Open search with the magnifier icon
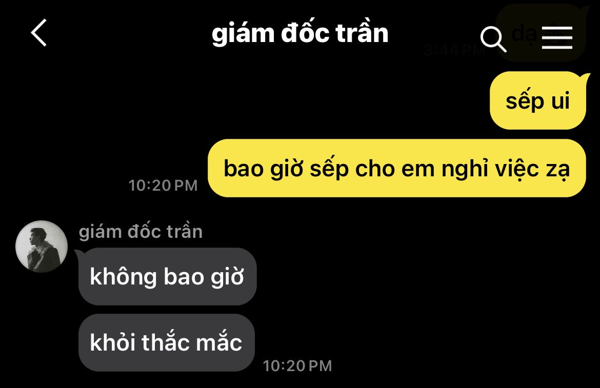The height and width of the screenshot is (388, 600). tap(493, 39)
